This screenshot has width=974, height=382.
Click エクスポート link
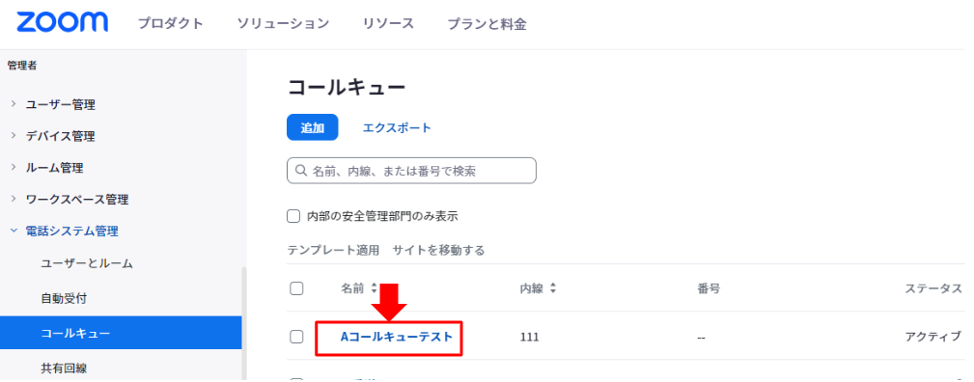(397, 127)
